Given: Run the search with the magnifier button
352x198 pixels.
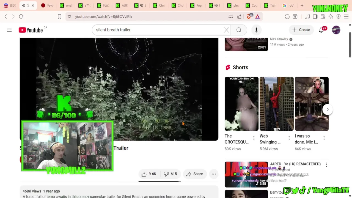Looking at the screenshot, I should [x=239, y=30].
